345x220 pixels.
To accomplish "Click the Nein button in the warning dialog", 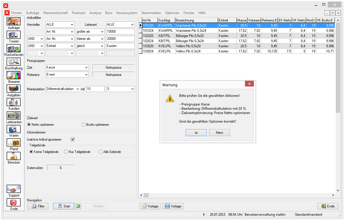I will coord(220,133).
